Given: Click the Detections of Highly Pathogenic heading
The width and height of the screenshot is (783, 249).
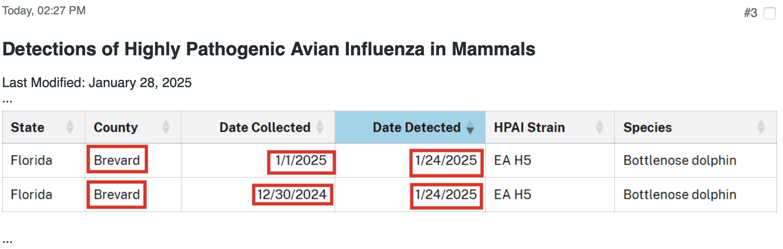Looking at the screenshot, I should point(269,49).
